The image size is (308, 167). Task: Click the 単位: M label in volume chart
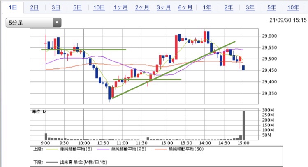pos(39,112)
